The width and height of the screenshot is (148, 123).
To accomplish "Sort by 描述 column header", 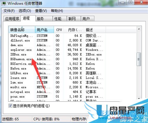I will (x=95, y=29).
